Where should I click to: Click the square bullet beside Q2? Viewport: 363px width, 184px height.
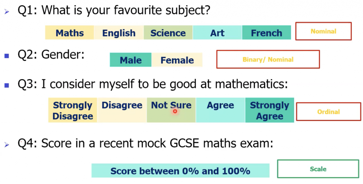[x=7, y=56]
